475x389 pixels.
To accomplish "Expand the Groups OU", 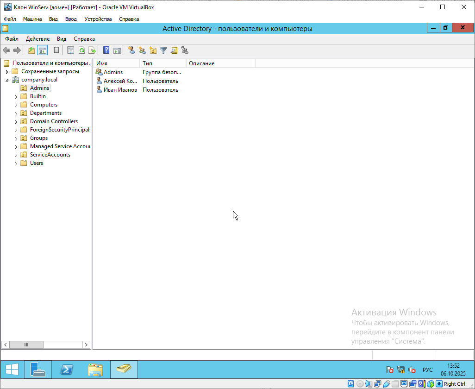I will [16, 138].
